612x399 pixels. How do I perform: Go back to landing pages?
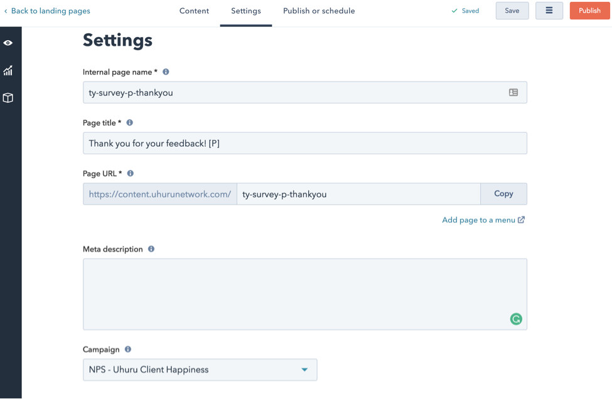click(x=47, y=11)
